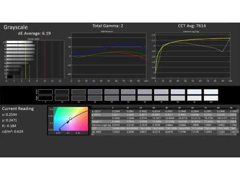Viewport: 240px width, 180px height.
Task: Click Target Y cell 0.1836 in column 0
Action: (116, 121)
